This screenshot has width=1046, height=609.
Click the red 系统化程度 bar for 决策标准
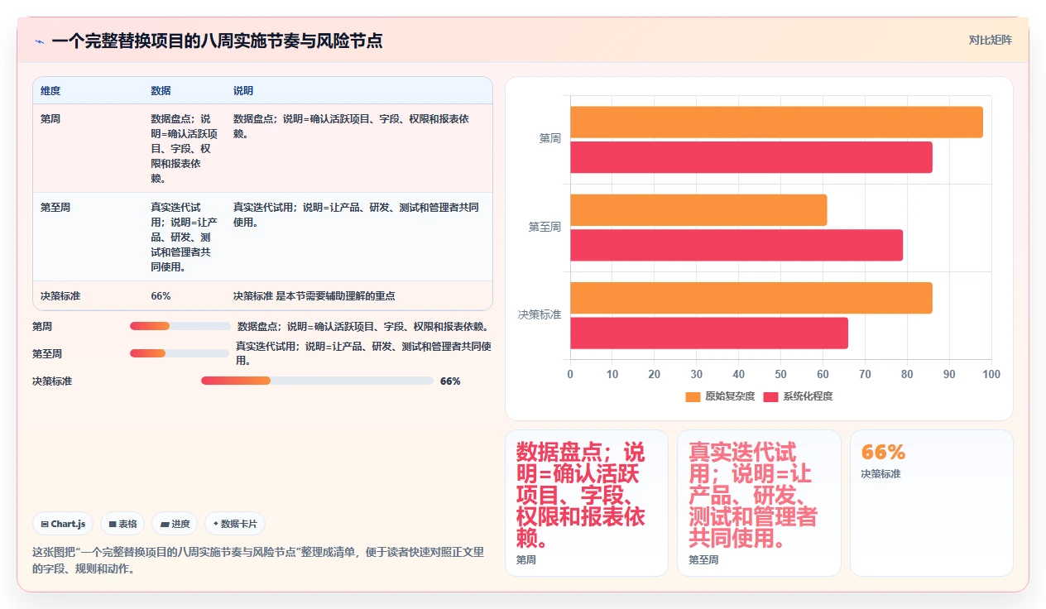click(x=709, y=333)
